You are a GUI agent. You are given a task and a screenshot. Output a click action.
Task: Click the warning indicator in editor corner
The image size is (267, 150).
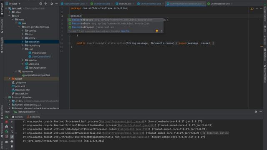(252, 8)
